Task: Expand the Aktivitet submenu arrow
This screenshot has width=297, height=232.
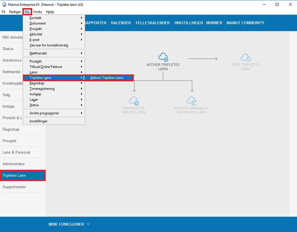Action: tap(82, 34)
